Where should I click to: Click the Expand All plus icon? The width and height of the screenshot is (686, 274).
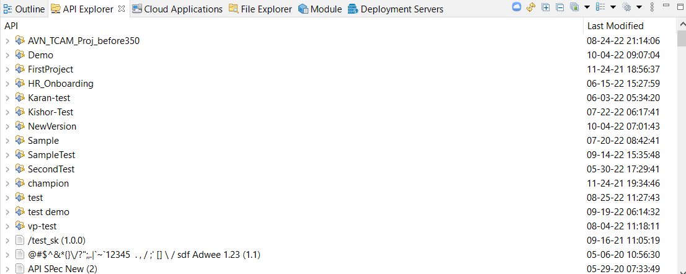point(546,7)
